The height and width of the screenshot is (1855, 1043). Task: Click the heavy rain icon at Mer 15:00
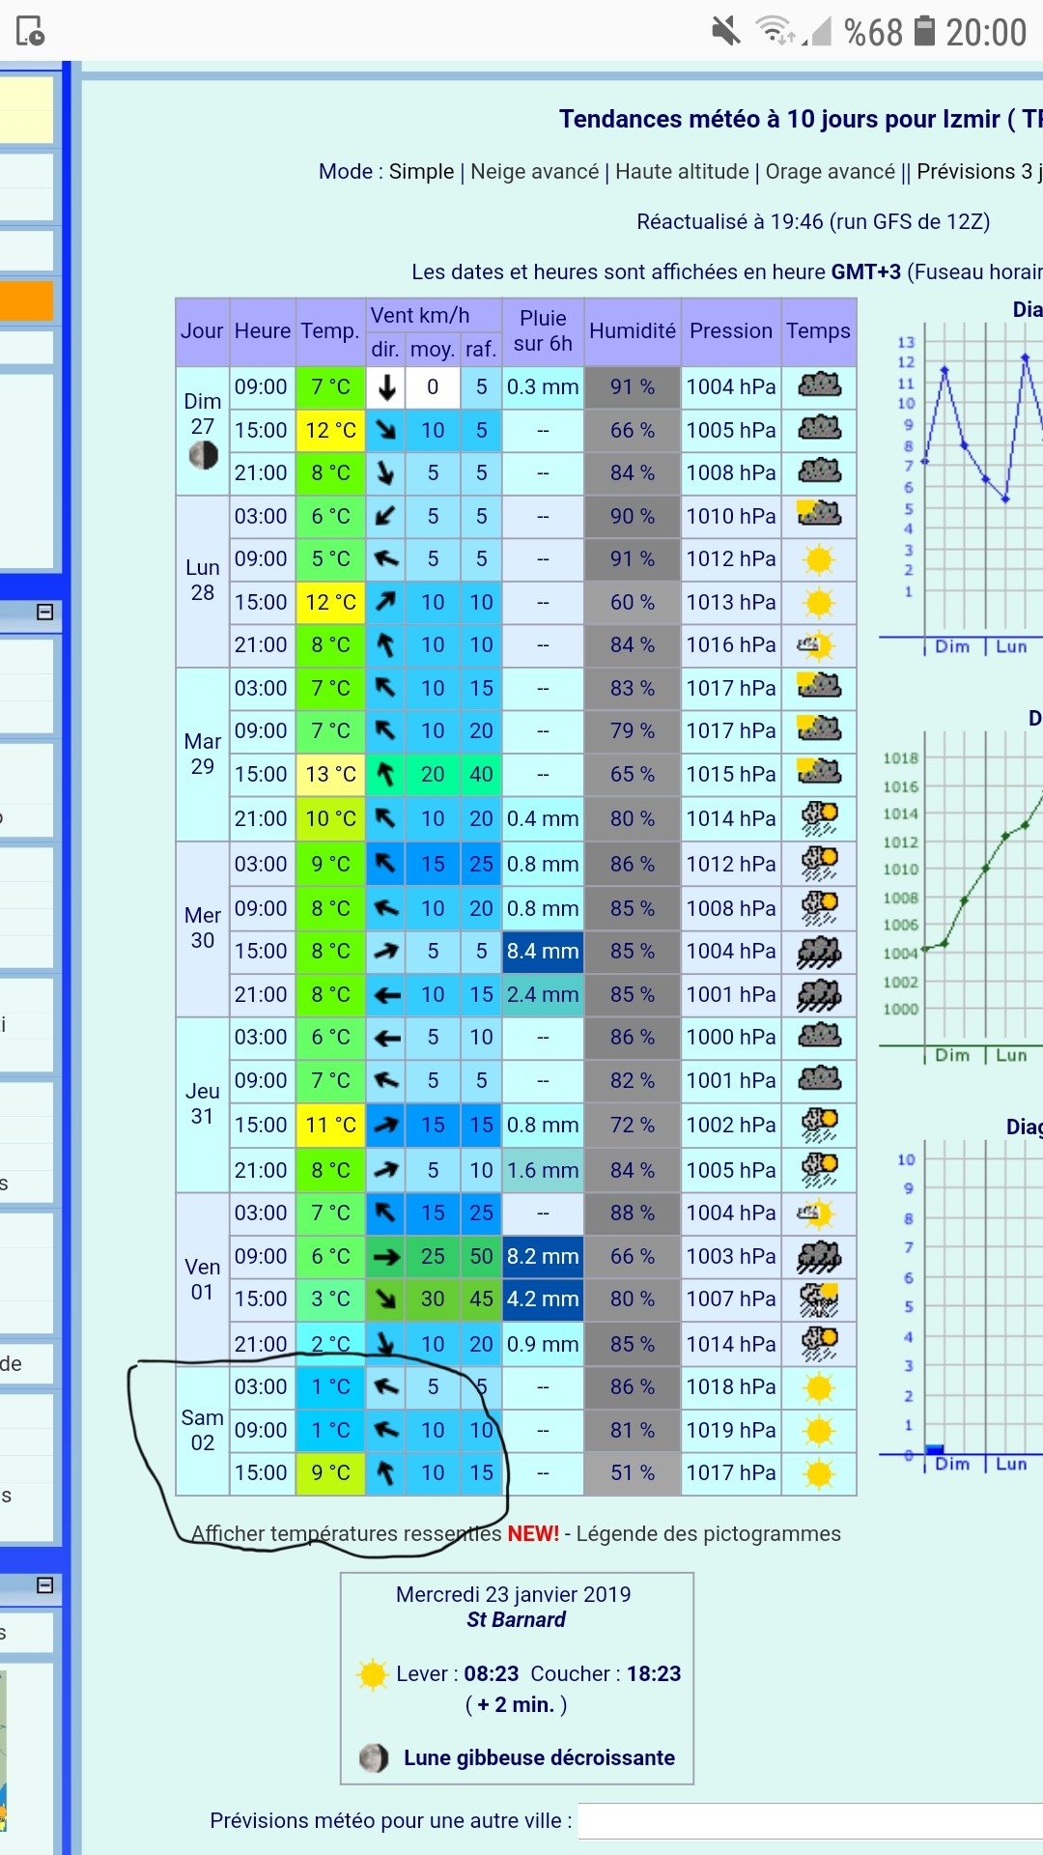(818, 952)
